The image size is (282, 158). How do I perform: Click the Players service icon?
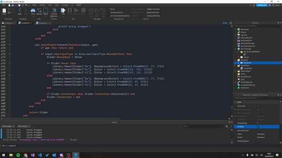click(239, 32)
